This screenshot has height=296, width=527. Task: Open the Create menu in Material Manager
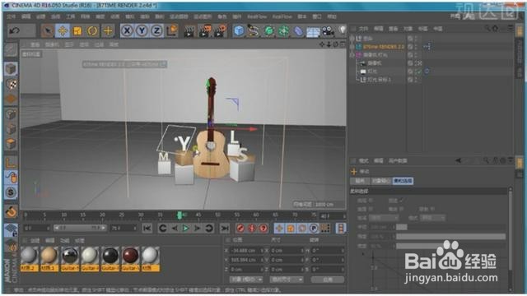[35, 240]
